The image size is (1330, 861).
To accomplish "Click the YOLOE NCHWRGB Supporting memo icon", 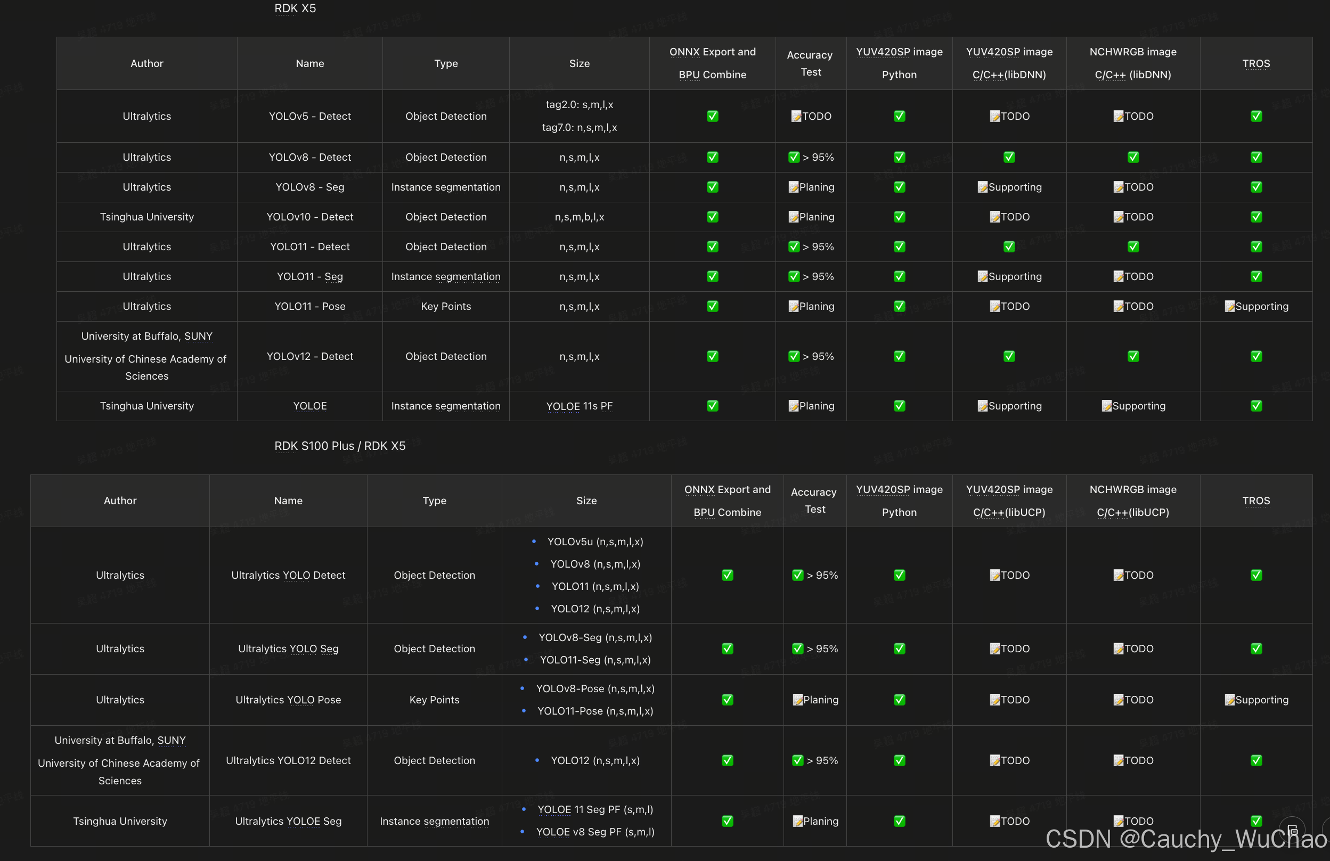I will click(1106, 406).
